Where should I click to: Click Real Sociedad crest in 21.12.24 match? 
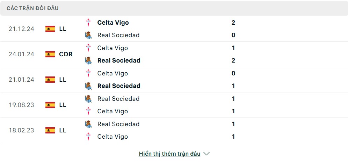click(x=88, y=35)
